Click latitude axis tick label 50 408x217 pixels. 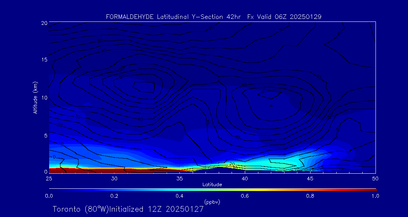(376, 178)
